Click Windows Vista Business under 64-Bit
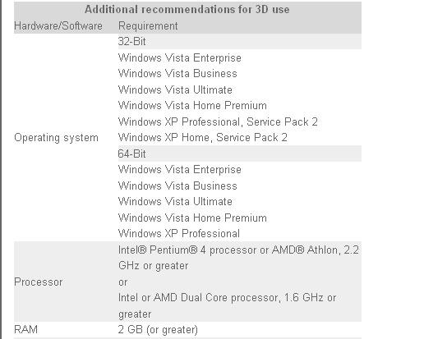 tap(177, 186)
